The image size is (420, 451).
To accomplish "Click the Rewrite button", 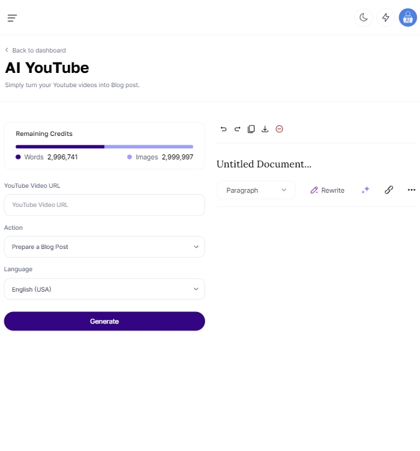I will pyautogui.click(x=327, y=190).
